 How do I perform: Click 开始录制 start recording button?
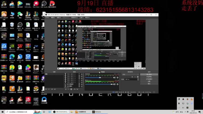[149, 77]
